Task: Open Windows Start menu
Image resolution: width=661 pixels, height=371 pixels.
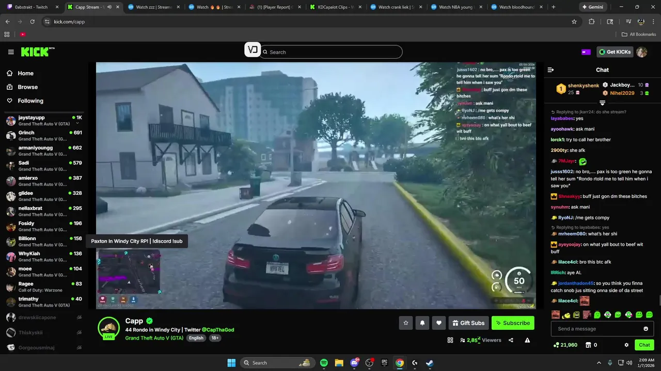Action: (x=231, y=363)
